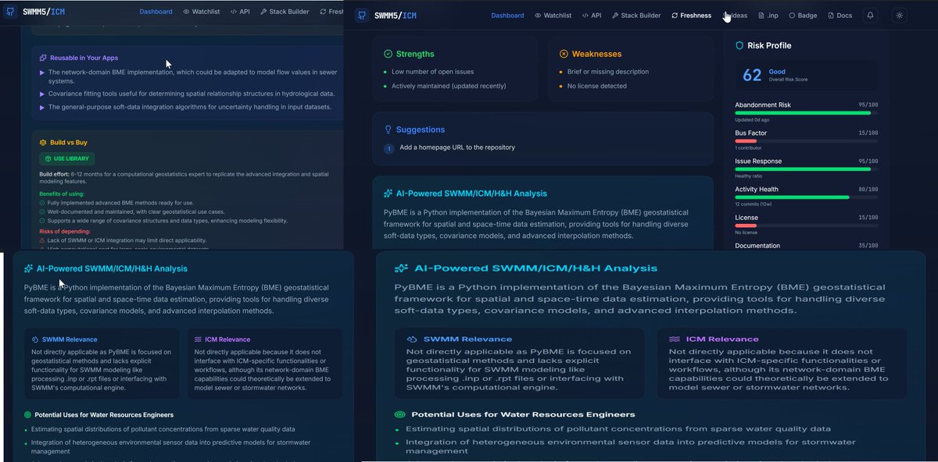Click the Build vs Buy scales icon
This screenshot has height=462, width=938.
coord(44,143)
